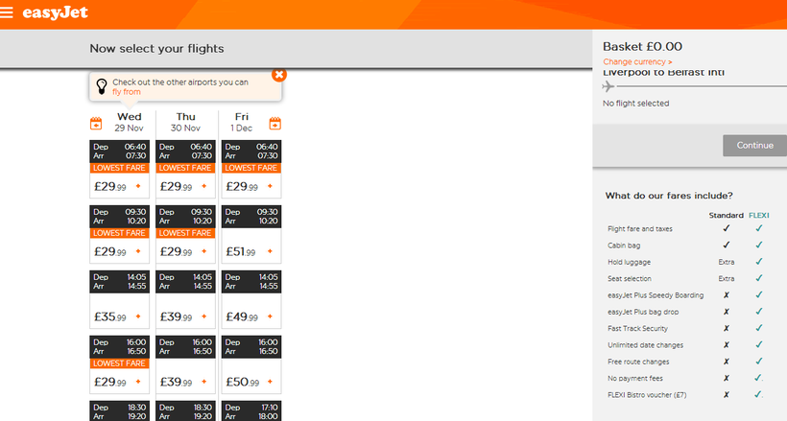This screenshot has width=787, height=421.
Task: Click 'No flight selected' text
Action: click(636, 104)
